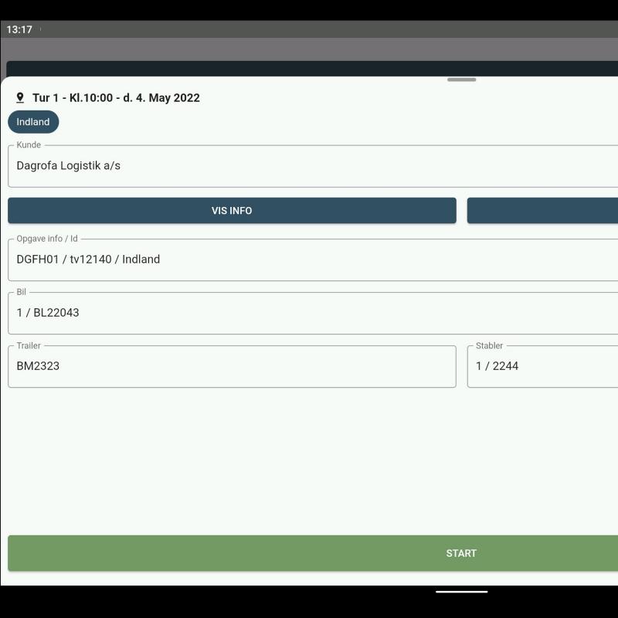Click the Stabler field label
The image size is (618, 618).
489,346
